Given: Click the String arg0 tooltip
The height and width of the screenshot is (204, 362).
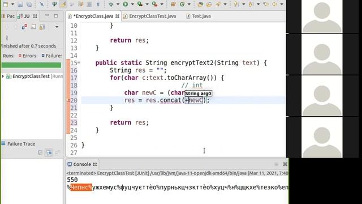Looking at the screenshot, I should (199, 93).
